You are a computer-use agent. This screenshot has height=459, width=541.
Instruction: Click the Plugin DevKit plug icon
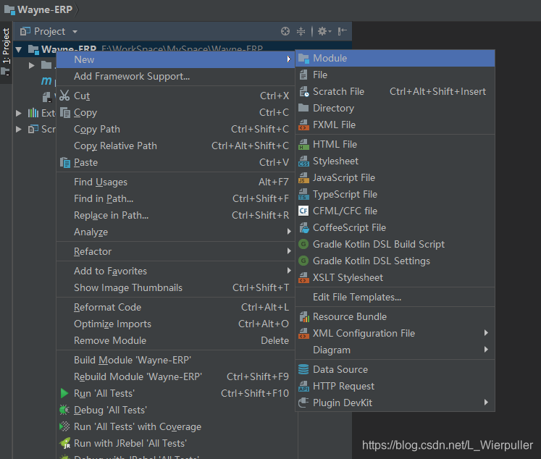(x=303, y=403)
